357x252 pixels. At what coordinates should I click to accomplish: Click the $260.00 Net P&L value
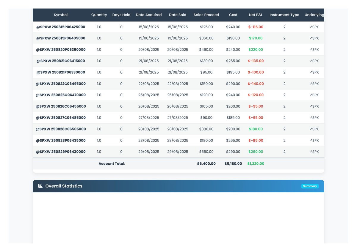pyautogui.click(x=256, y=152)
